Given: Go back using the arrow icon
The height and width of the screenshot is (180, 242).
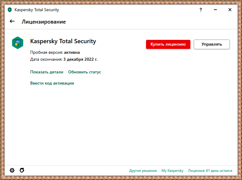Looking at the screenshot, I should pos(12,21).
